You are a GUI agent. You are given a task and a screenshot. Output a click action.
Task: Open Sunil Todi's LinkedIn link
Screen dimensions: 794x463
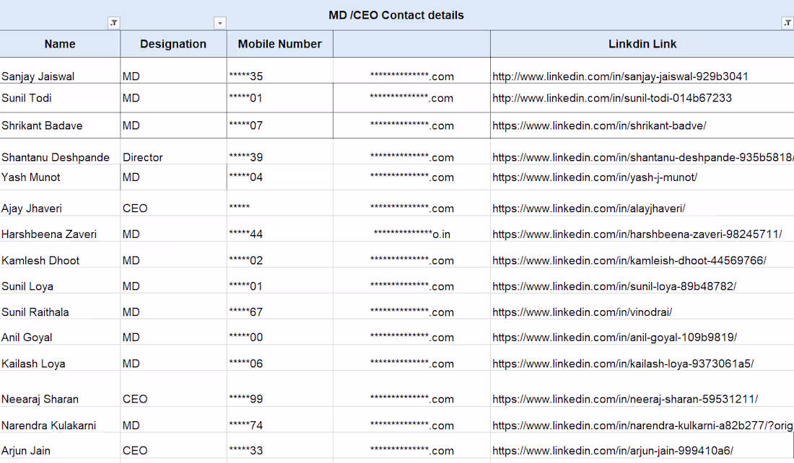point(611,98)
